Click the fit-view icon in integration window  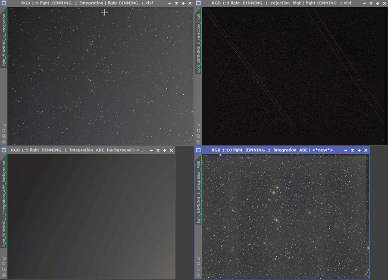(x=4, y=130)
